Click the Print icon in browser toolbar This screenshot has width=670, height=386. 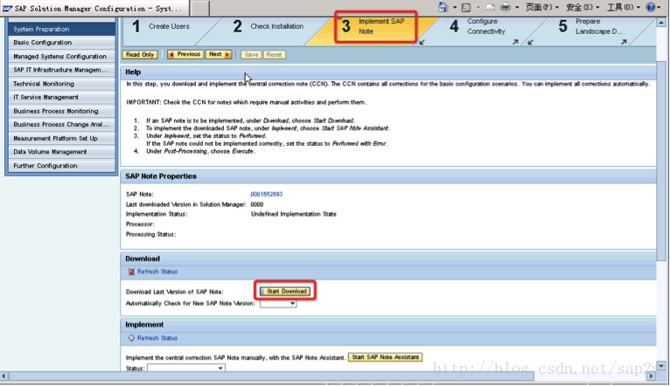(505, 7)
